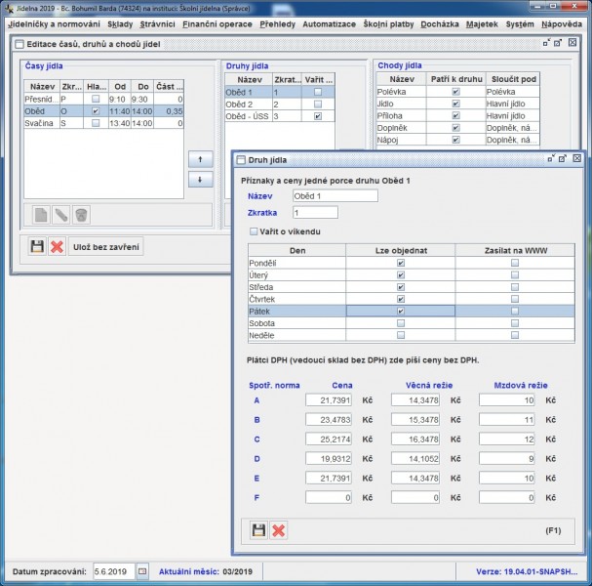Open calendar picker next to Datum zpracování
The width and height of the screenshot is (592, 586).
[141, 569]
